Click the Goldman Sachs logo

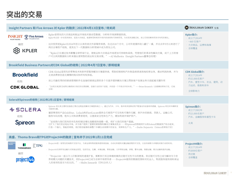(x=12, y=145)
